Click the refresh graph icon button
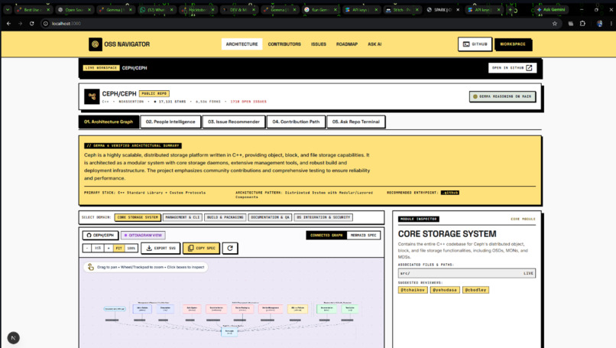Screen dimensions: 616x348 pos(230,248)
